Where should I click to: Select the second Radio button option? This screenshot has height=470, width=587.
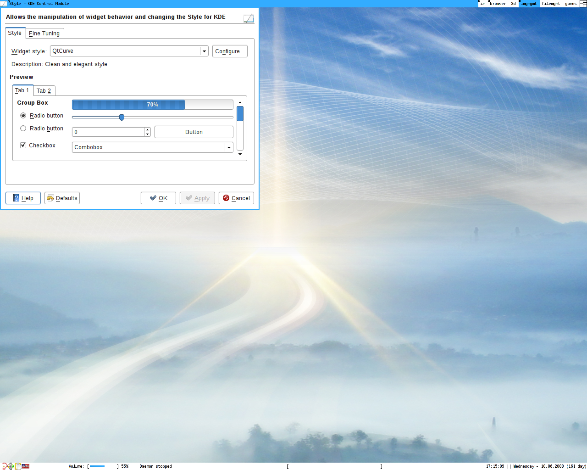23,129
